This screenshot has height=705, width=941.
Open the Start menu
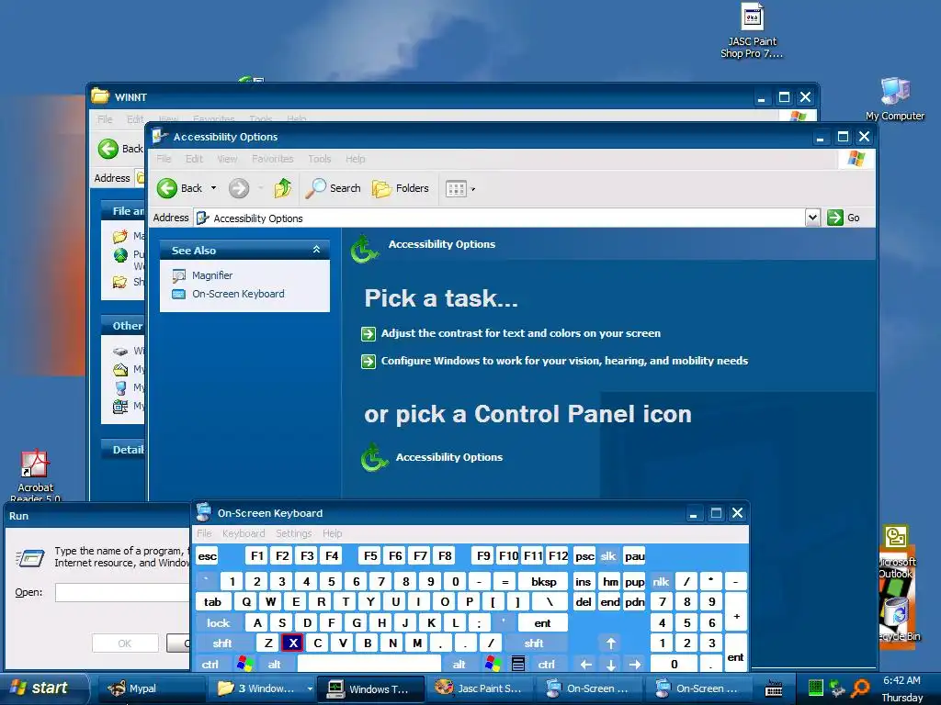[42, 688]
